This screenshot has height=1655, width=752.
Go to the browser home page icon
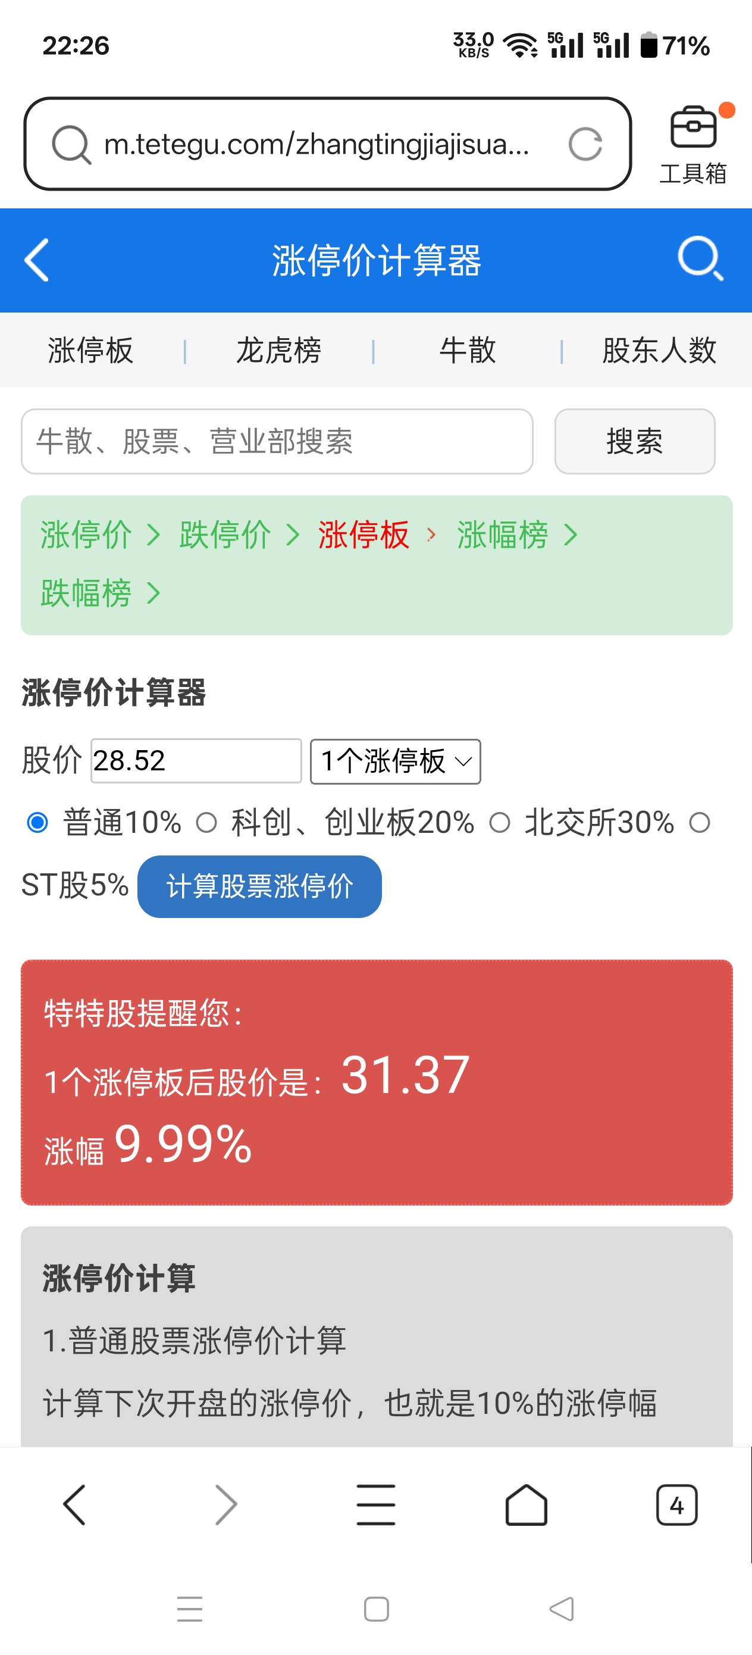(x=526, y=1504)
